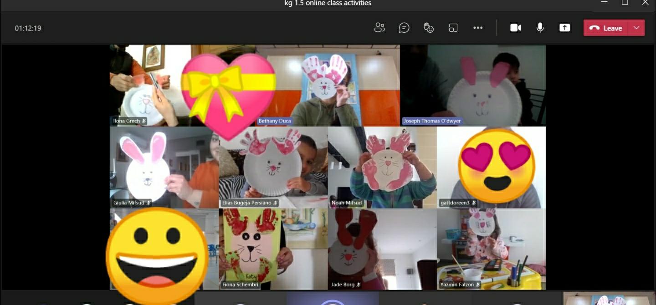Click the rooms icon beside reactions
Image resolution: width=656 pixels, height=305 pixels.
[453, 28]
